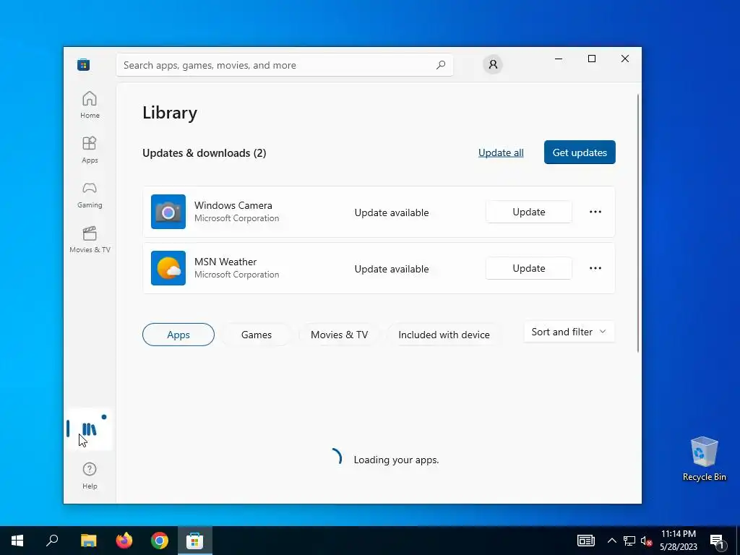Open more options for MSN Weather
The image size is (740, 555).
[x=595, y=268]
